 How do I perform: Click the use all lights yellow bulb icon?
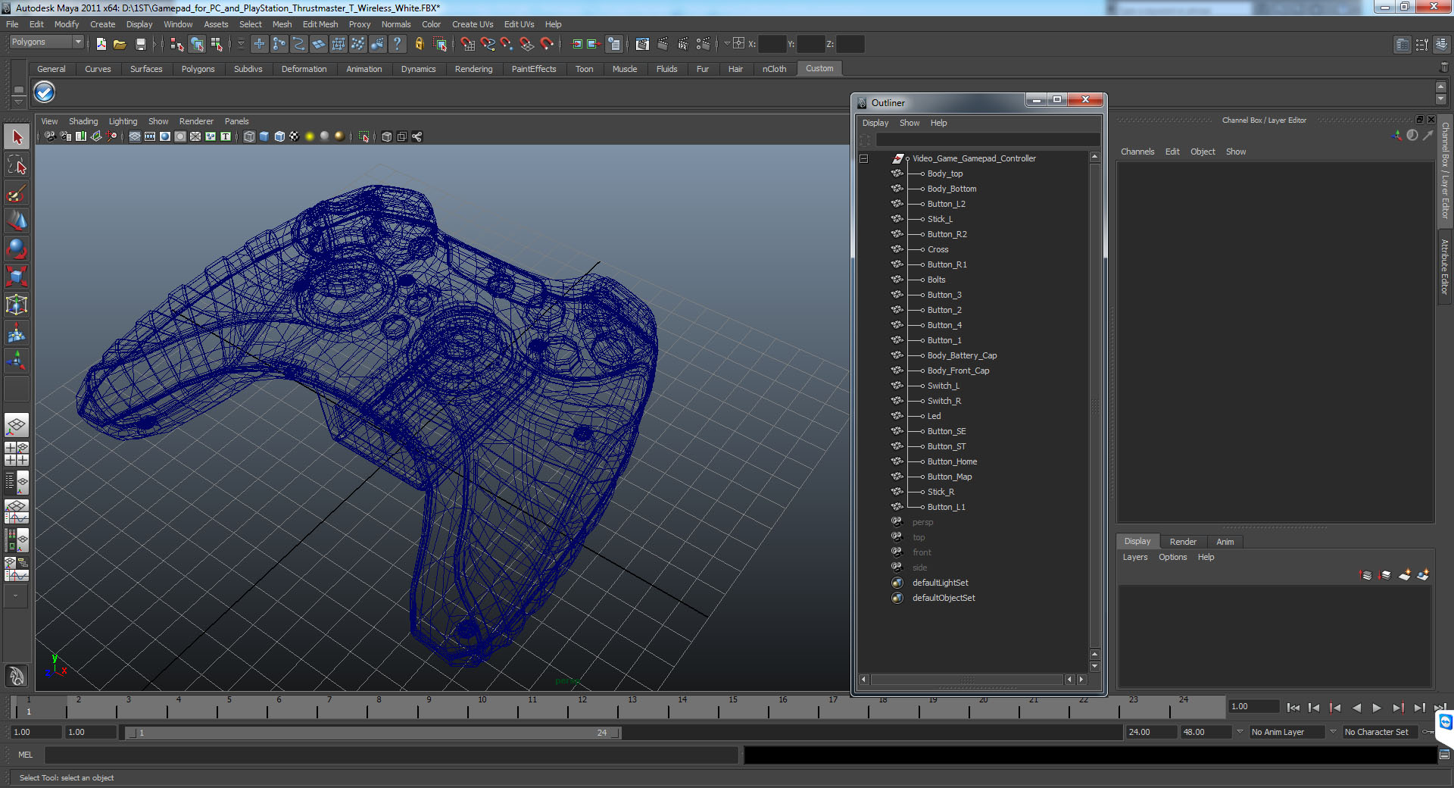click(310, 136)
